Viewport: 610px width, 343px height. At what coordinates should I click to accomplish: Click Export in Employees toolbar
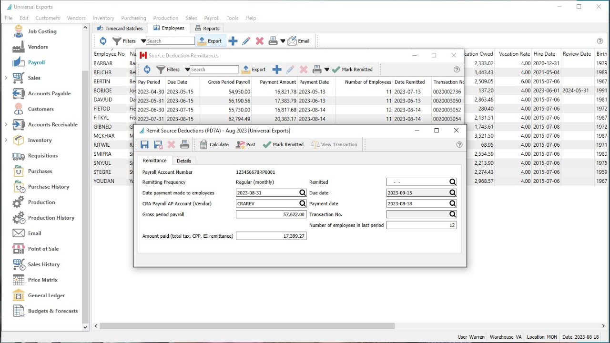pos(210,41)
